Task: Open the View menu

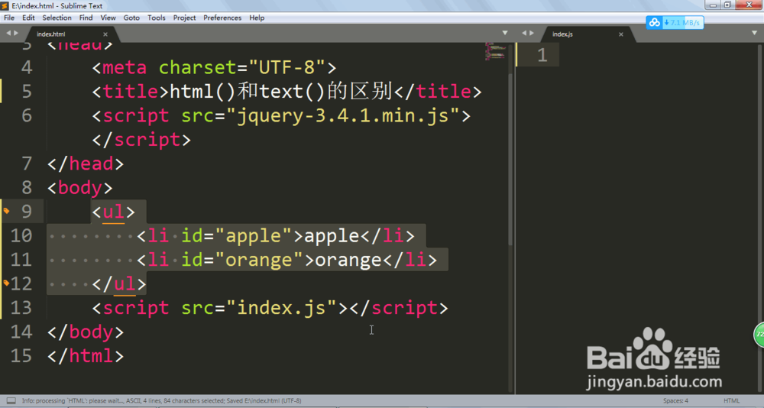Action: 108,18
